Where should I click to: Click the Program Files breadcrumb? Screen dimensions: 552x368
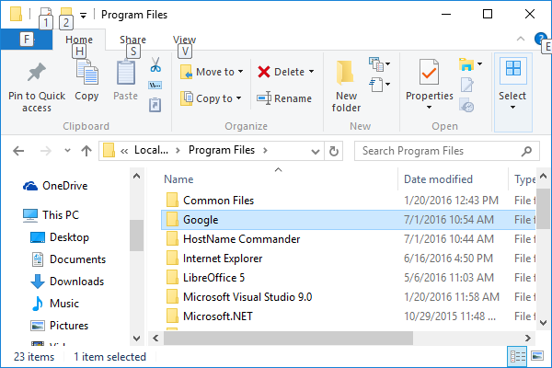[222, 150]
